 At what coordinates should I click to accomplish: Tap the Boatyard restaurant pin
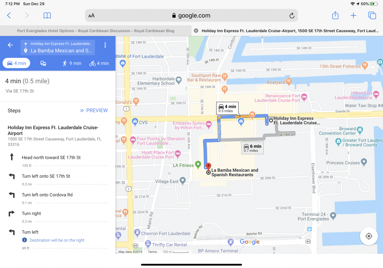pos(289,81)
